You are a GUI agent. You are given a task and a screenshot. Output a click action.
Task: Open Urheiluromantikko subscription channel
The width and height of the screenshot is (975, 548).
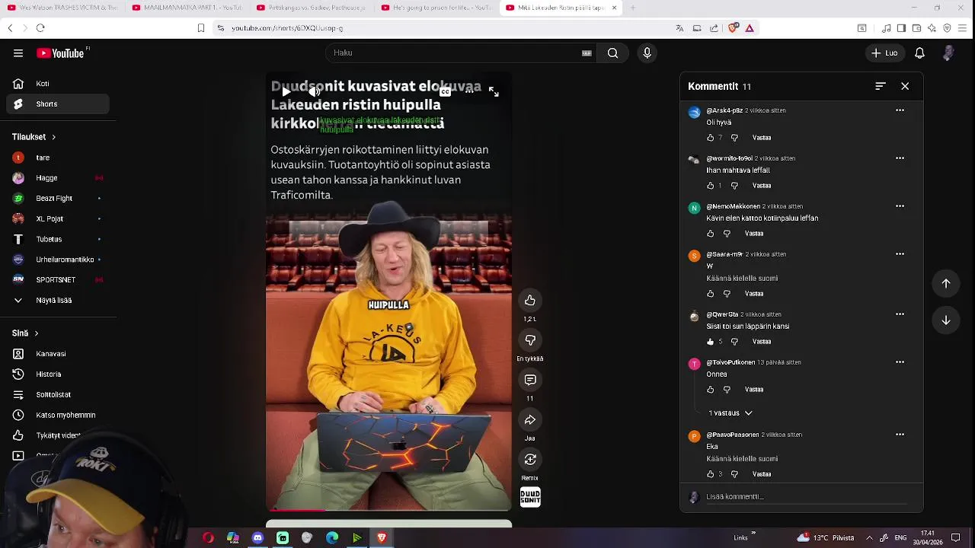coord(58,260)
